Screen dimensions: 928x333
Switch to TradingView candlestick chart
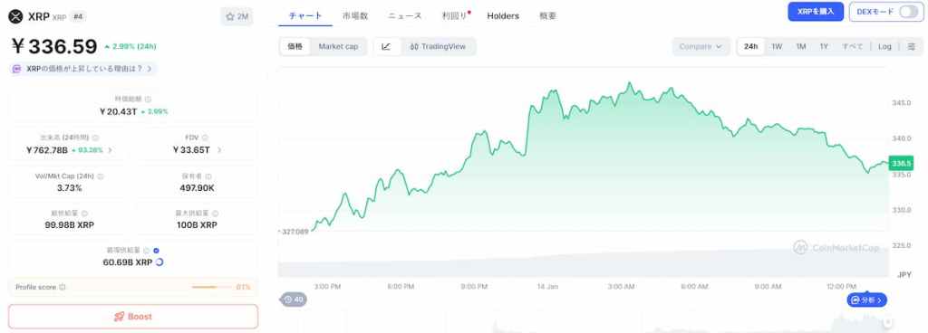438,47
